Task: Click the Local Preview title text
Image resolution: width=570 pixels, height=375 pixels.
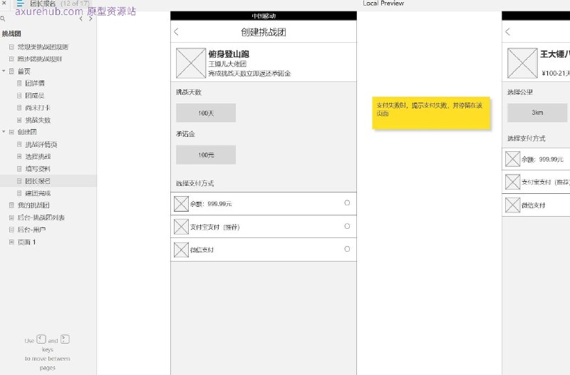Action: (x=383, y=4)
